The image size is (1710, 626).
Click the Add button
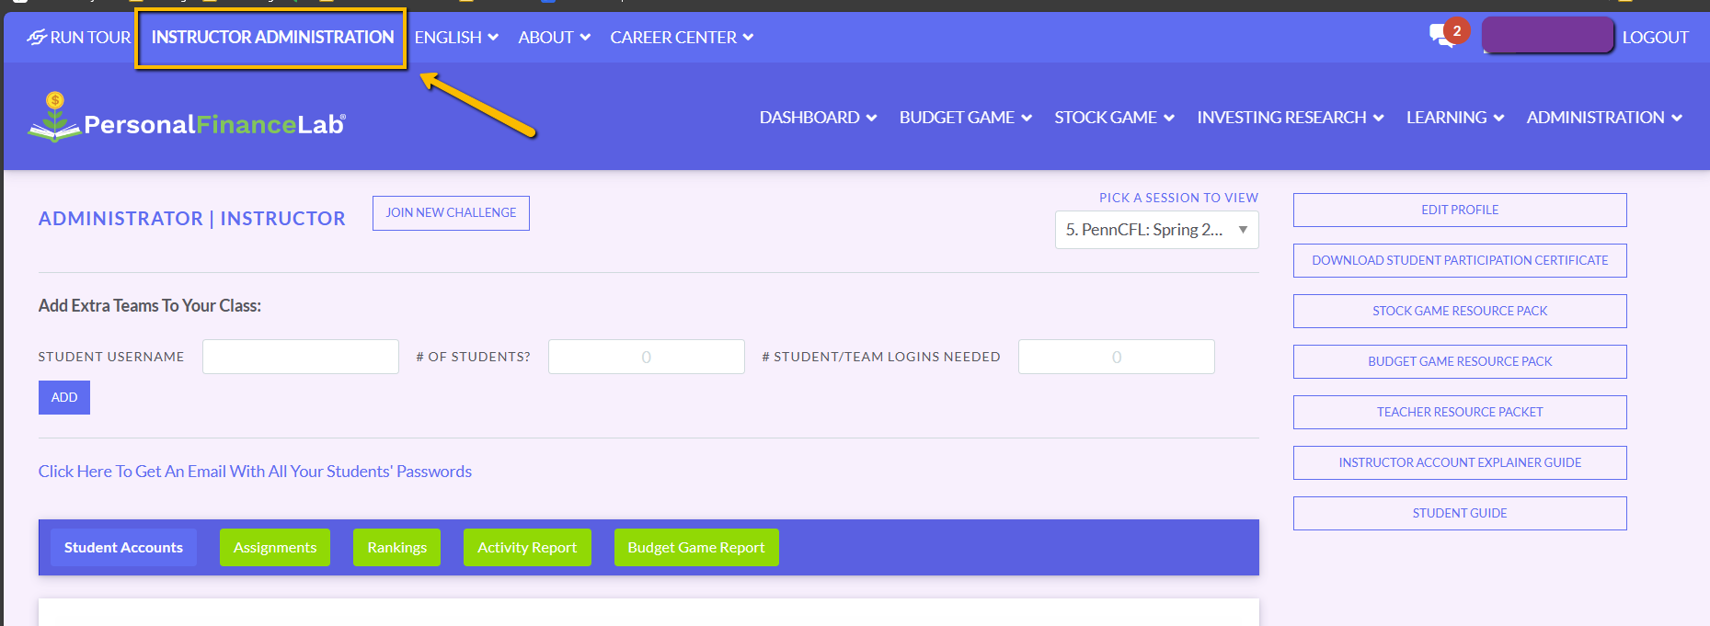pos(64,398)
